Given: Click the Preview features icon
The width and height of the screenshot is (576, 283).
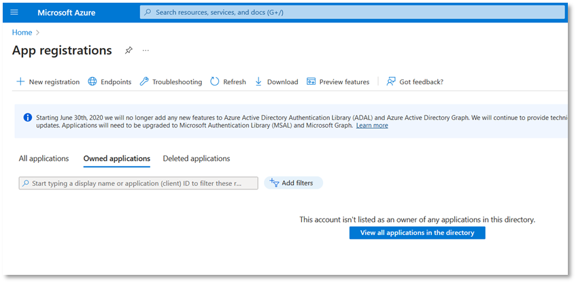Looking at the screenshot, I should (311, 82).
